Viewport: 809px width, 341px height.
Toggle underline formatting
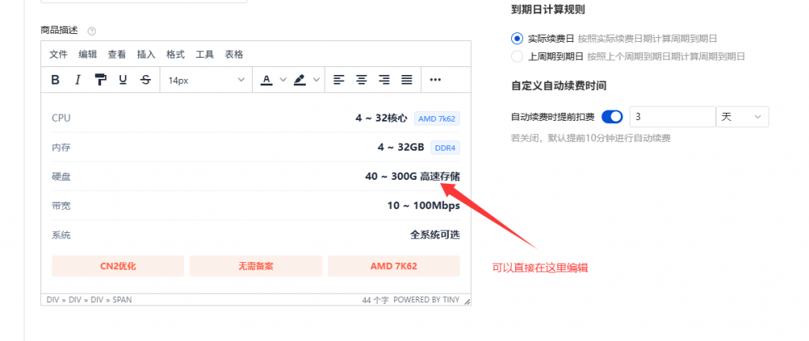pos(122,80)
